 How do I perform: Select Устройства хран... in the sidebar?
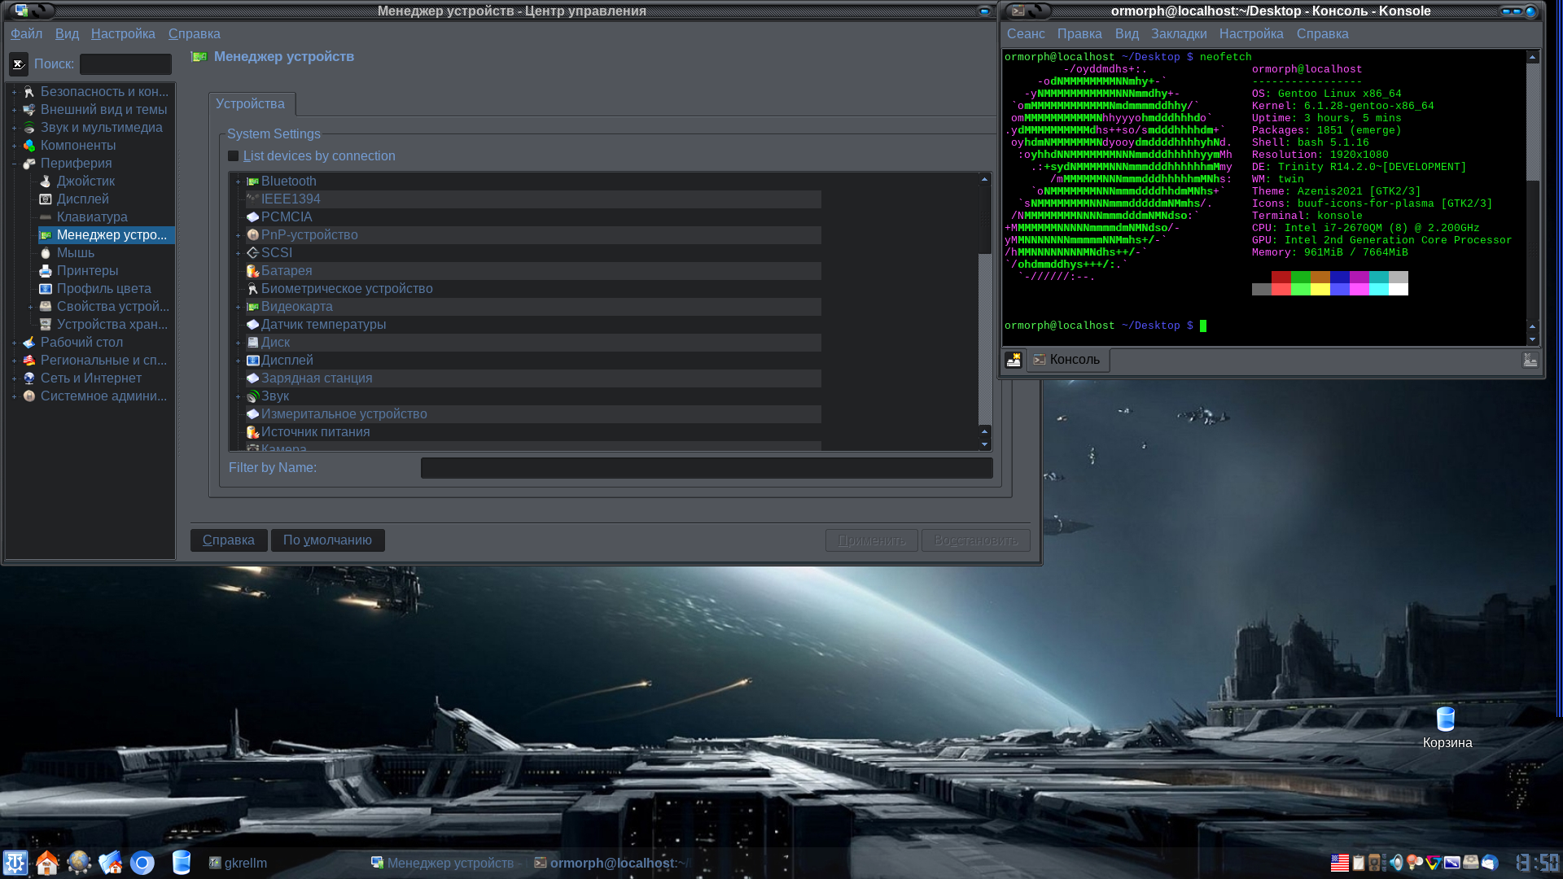click(x=112, y=324)
